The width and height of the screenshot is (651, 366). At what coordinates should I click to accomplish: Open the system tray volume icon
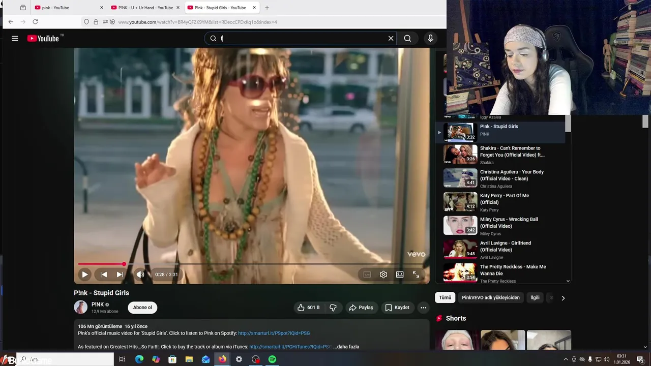tap(606, 359)
